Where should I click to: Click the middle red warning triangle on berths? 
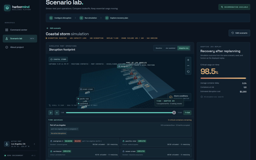135,77
